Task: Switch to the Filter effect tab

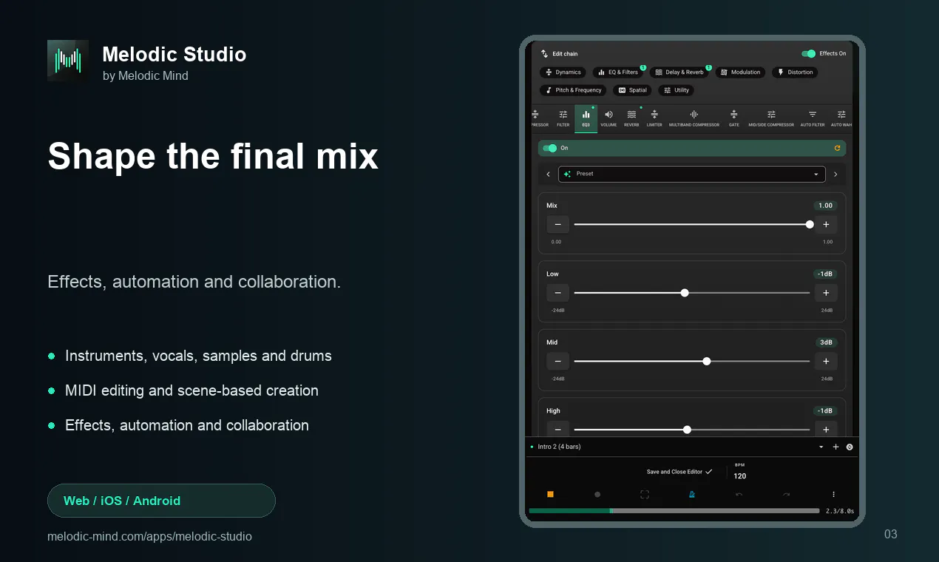Action: pyautogui.click(x=563, y=118)
